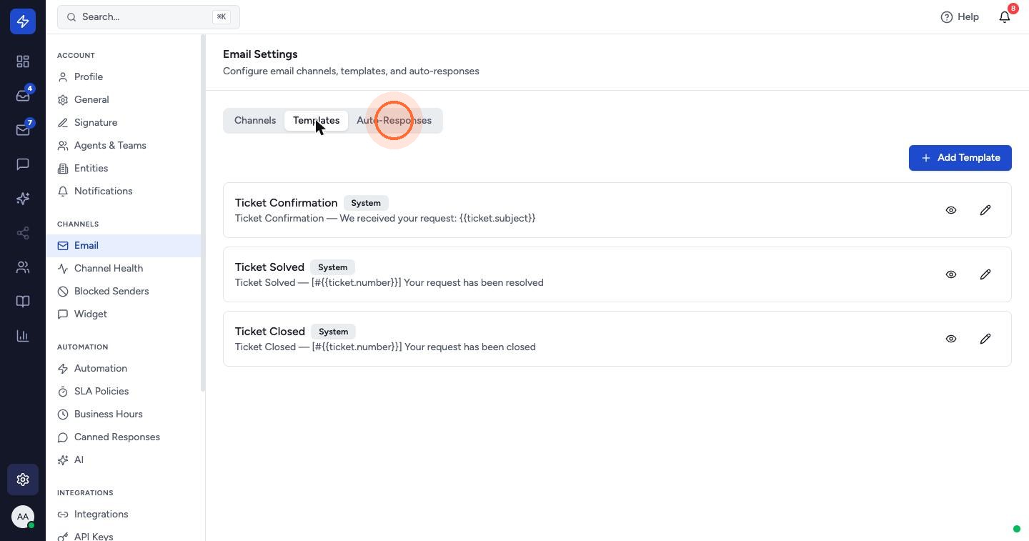Click System badge next to Ticket Solved
Screen dimensions: 1029x541
333,267
